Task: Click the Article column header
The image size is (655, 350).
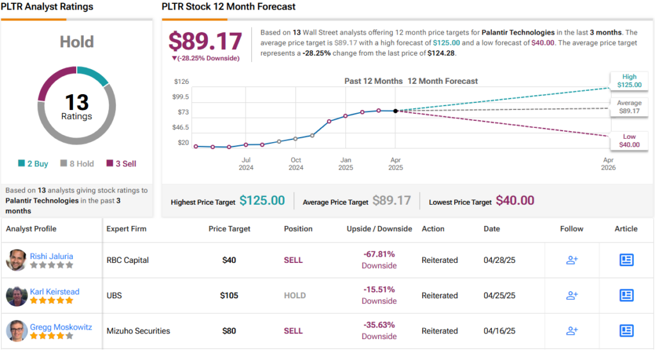Action: [x=626, y=229]
